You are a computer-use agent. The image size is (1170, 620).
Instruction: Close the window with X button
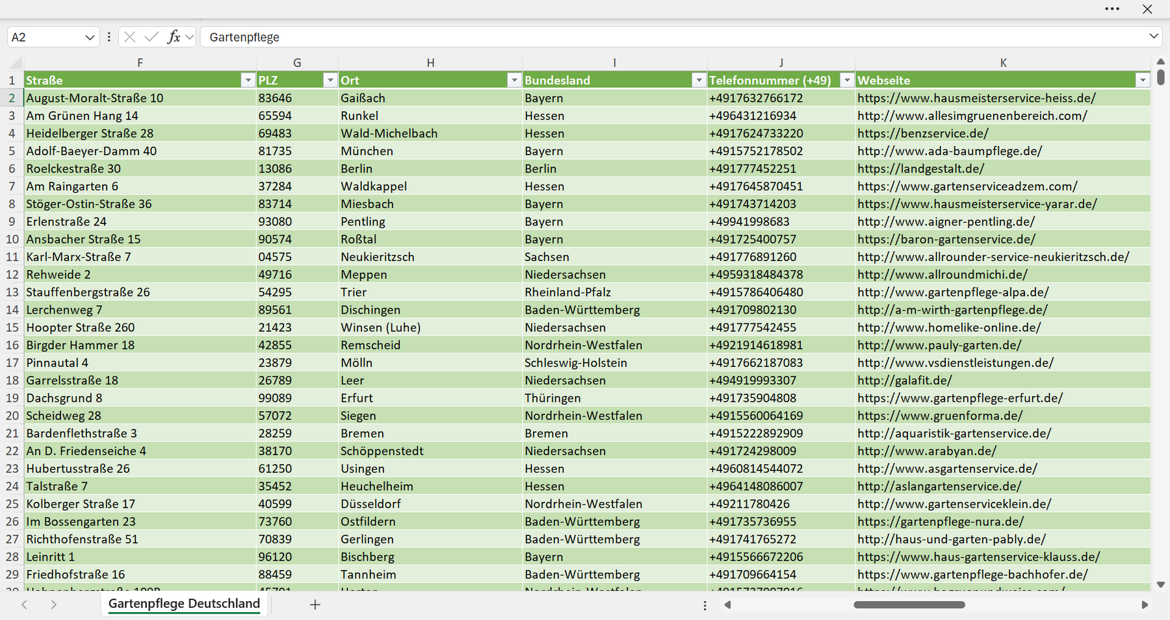click(x=1147, y=9)
